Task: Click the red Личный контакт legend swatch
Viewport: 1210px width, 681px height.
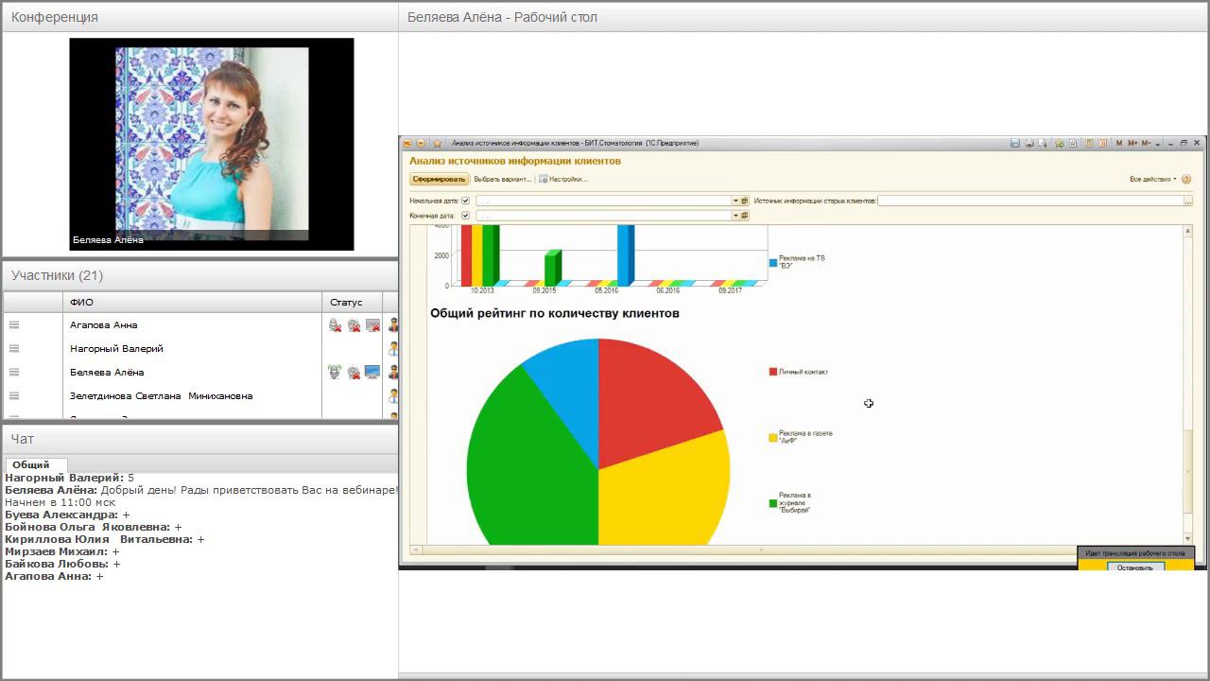Action: pos(773,372)
